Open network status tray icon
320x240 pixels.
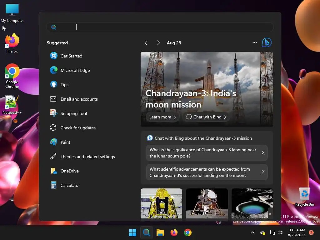pos(272,232)
